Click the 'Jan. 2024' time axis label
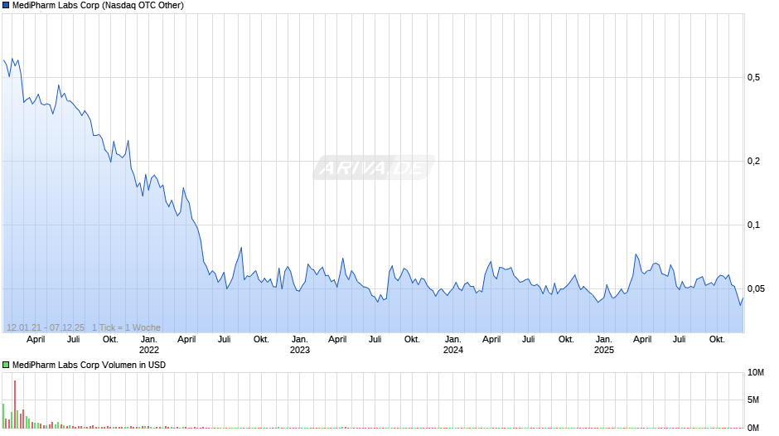The image size is (779, 436). pos(452,345)
